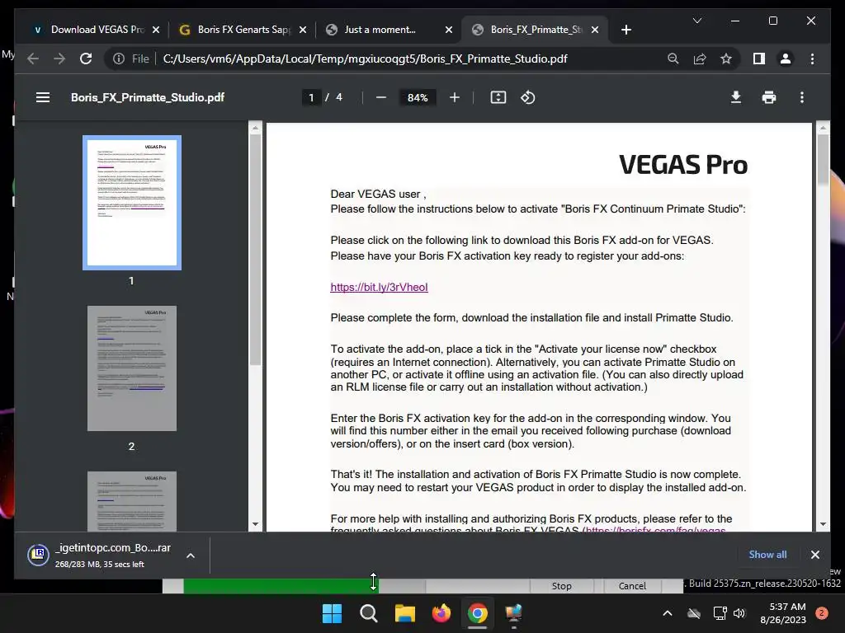The image size is (845, 633).
Task: Rotate the PDF counterclockwise
Action: tap(527, 97)
